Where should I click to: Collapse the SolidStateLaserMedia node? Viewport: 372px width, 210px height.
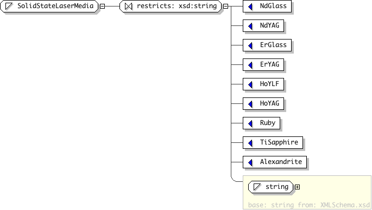(x=102, y=6)
